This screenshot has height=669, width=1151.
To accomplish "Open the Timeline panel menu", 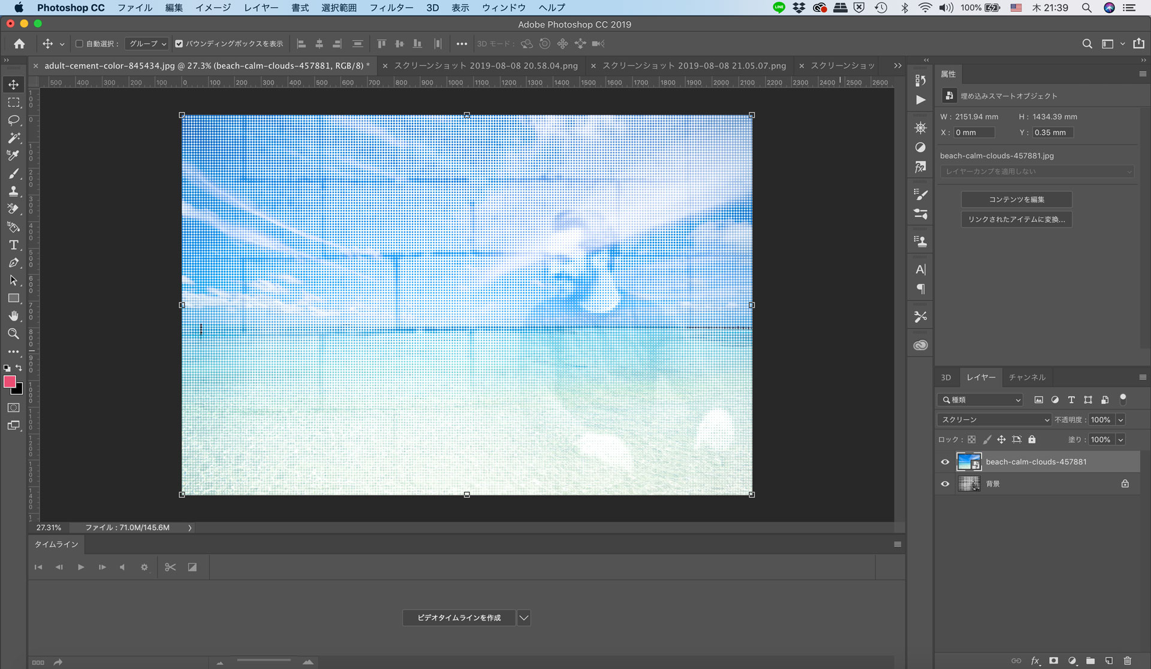I will [x=897, y=544].
